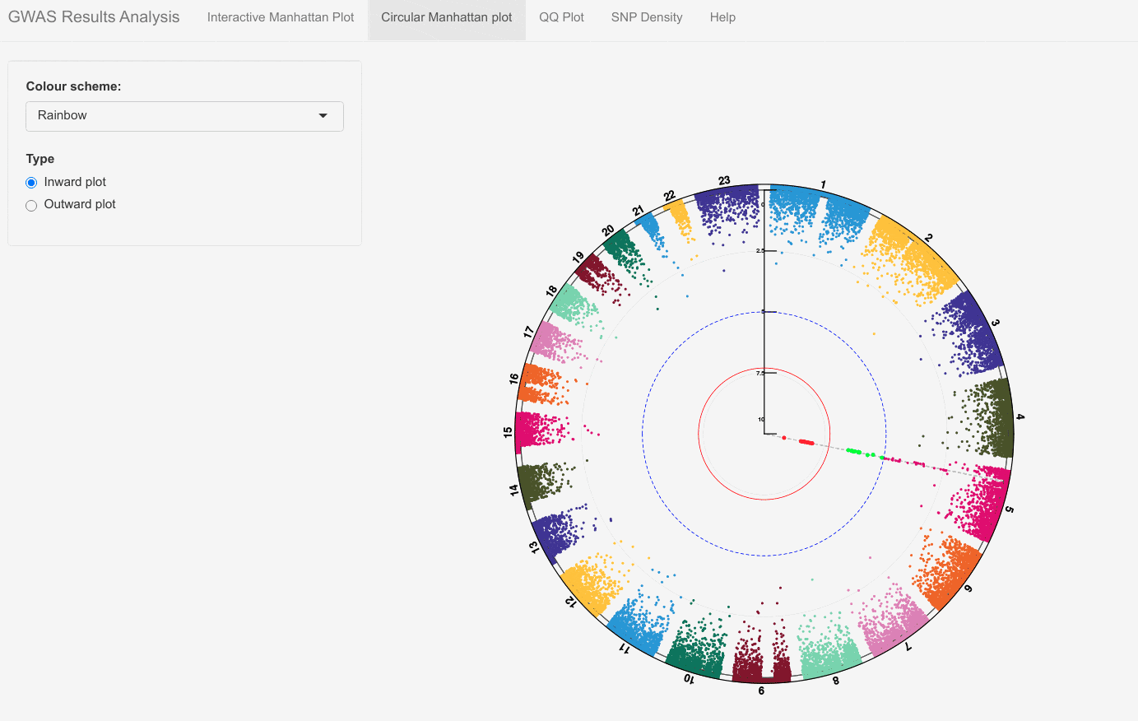Click the vertical axis scale in plot center
The height and width of the screenshot is (721, 1138).
point(765,329)
